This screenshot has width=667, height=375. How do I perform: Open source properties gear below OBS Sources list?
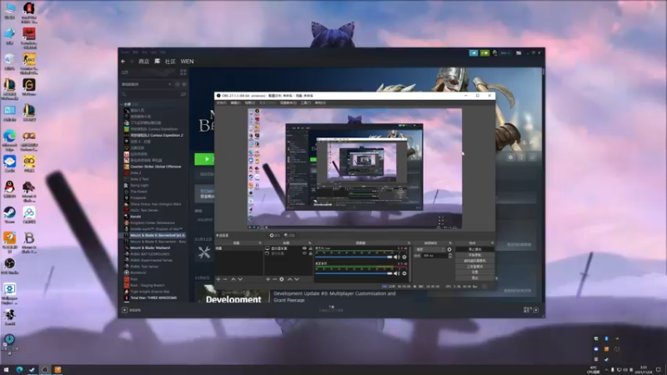click(x=282, y=279)
